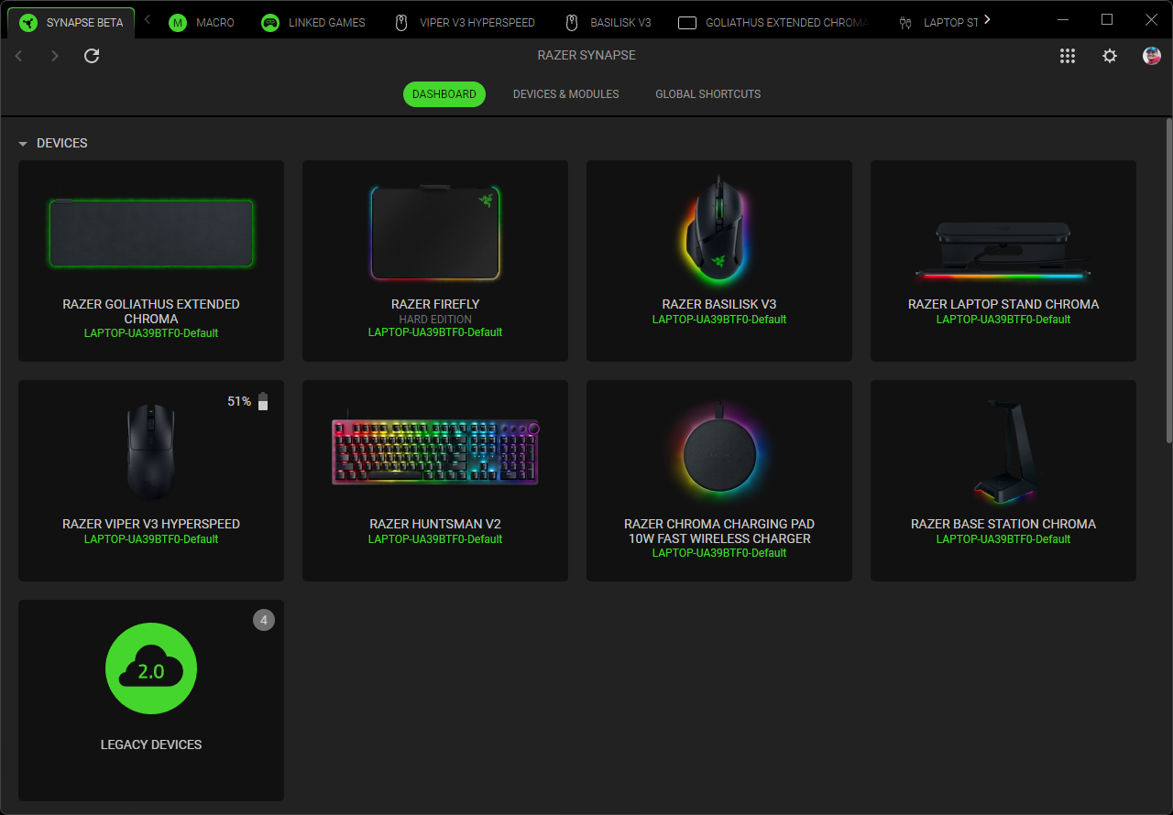Image resolution: width=1173 pixels, height=815 pixels.
Task: Open the Razer Base Station Chroma image
Action: click(x=1003, y=451)
